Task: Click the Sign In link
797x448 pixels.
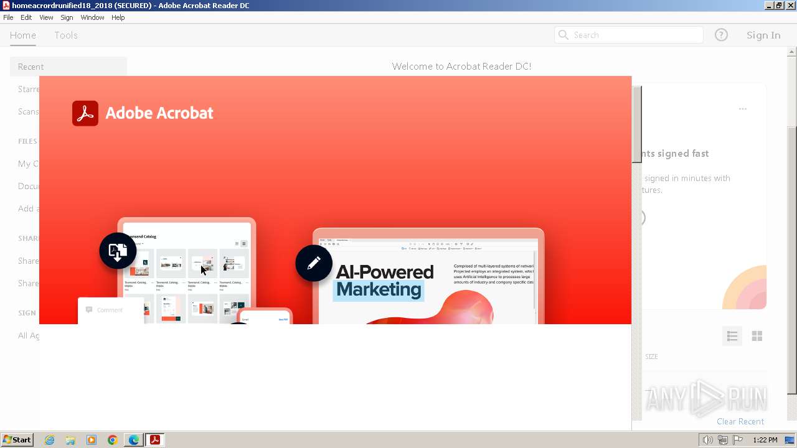Action: click(763, 35)
